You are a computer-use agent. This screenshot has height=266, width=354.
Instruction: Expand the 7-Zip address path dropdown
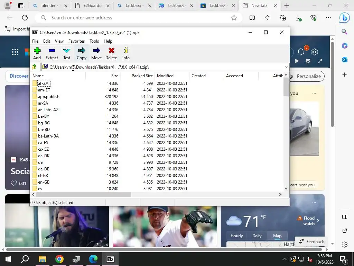(x=286, y=67)
